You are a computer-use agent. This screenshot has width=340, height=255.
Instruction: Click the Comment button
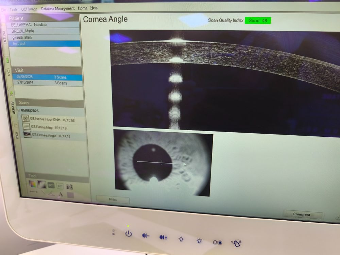302,215
